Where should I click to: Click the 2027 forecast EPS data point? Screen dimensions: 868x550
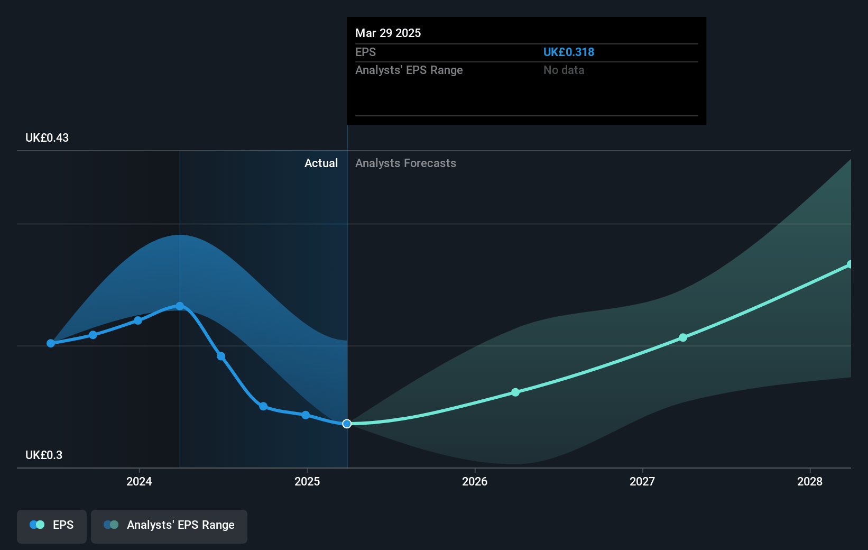coord(683,337)
